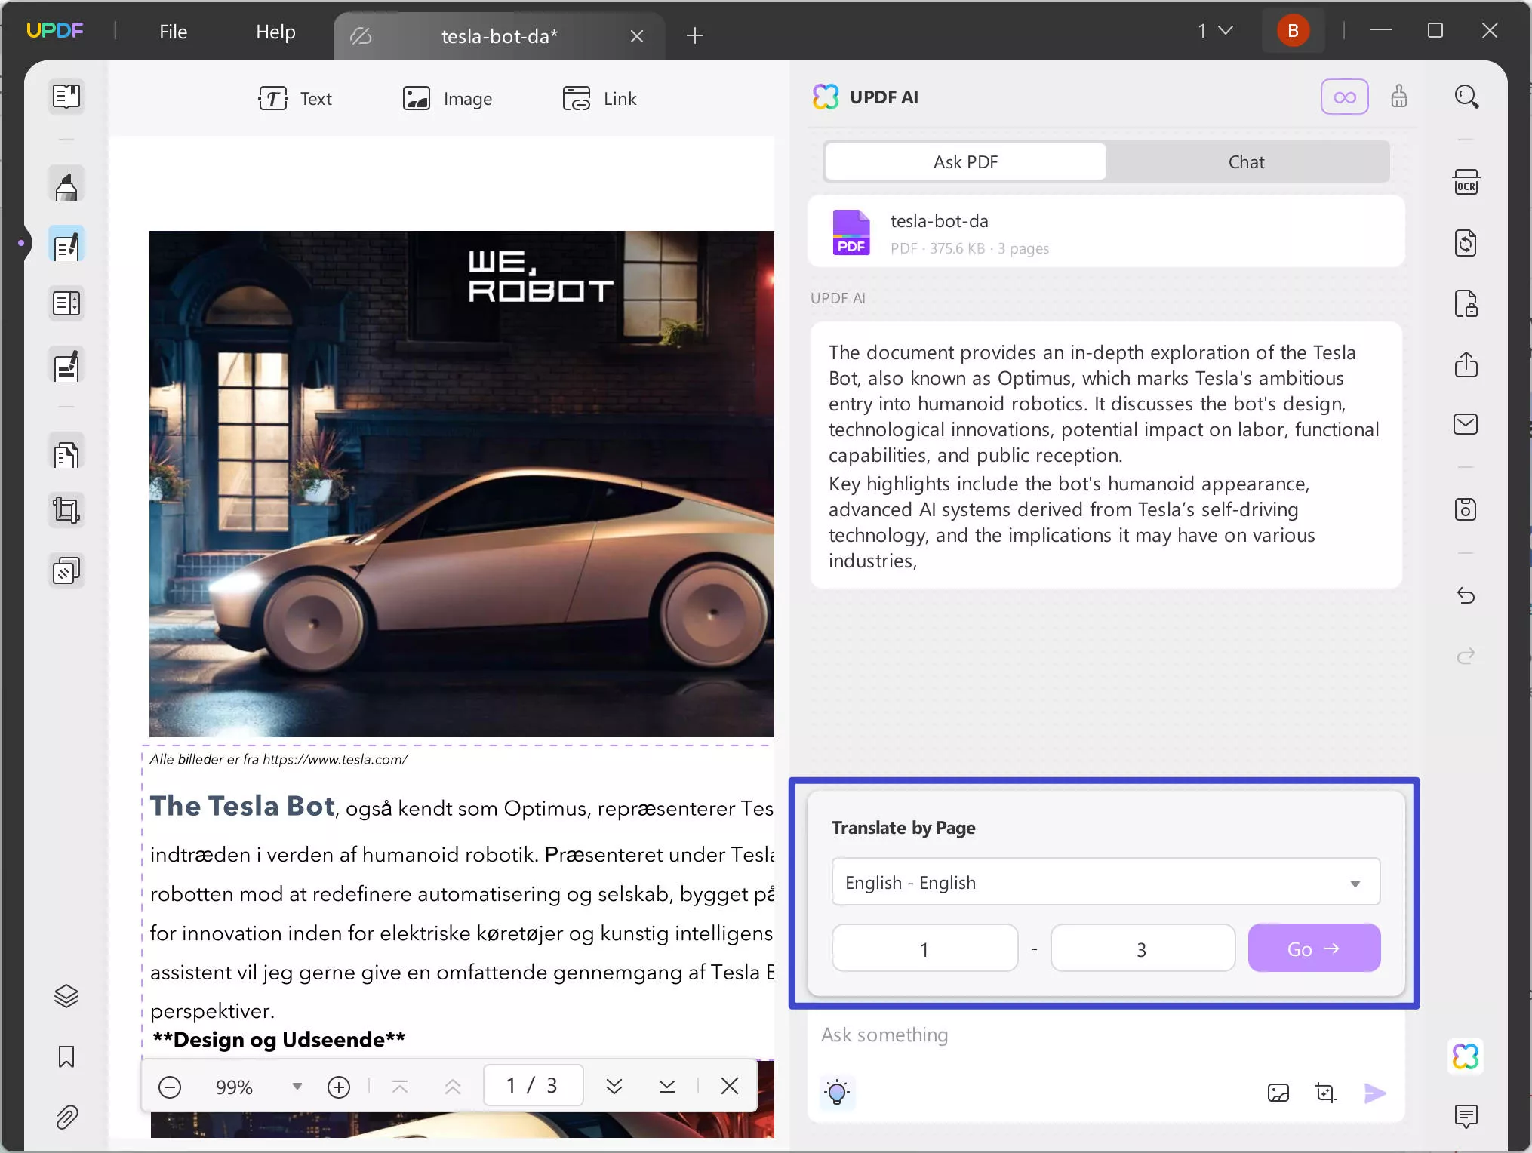Open the Crop Pages tool
Viewport: 1532px width, 1153px height.
[66, 509]
